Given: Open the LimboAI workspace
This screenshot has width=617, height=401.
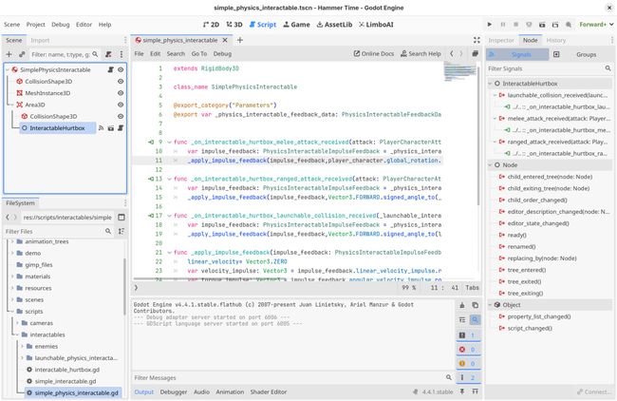Looking at the screenshot, I should [376, 25].
